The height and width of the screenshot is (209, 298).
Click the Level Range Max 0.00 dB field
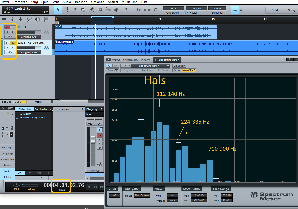(199, 195)
